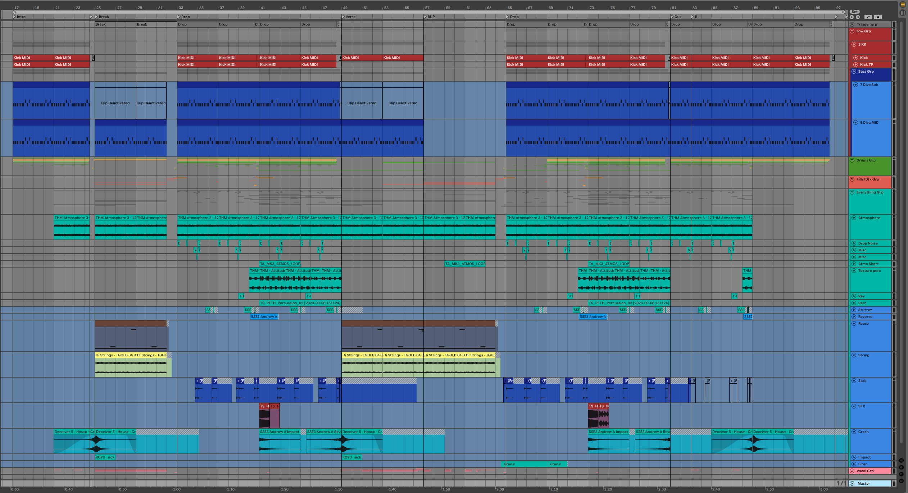Select the Verse locator
The height and width of the screenshot is (493, 908).
349,17
